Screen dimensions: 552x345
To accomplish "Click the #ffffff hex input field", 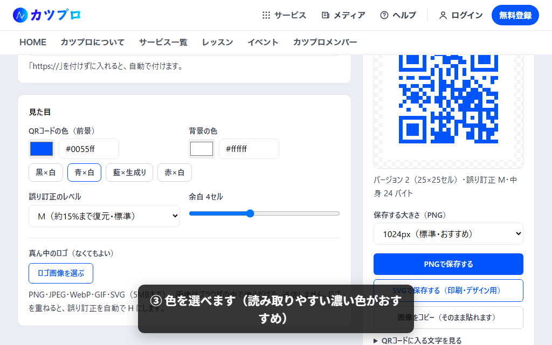I will (x=249, y=149).
